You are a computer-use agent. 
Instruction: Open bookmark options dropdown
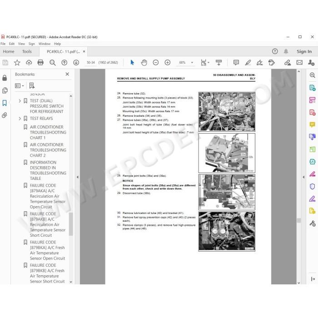19,86
